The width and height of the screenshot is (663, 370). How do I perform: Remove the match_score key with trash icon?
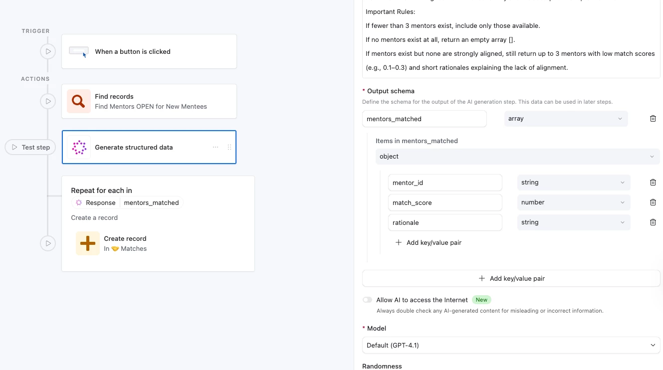click(653, 202)
